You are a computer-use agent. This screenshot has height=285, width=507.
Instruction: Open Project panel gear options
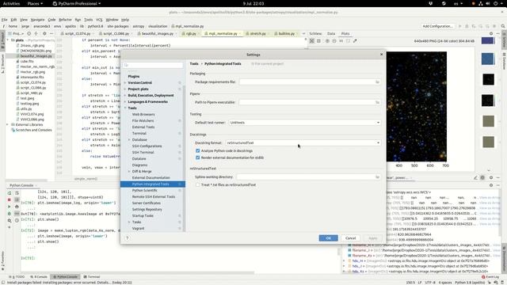click(x=44, y=33)
